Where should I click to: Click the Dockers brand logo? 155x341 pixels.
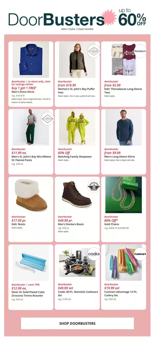94,186
